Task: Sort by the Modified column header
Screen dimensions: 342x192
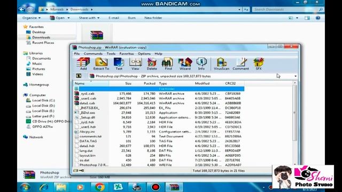Action: tap(208, 83)
